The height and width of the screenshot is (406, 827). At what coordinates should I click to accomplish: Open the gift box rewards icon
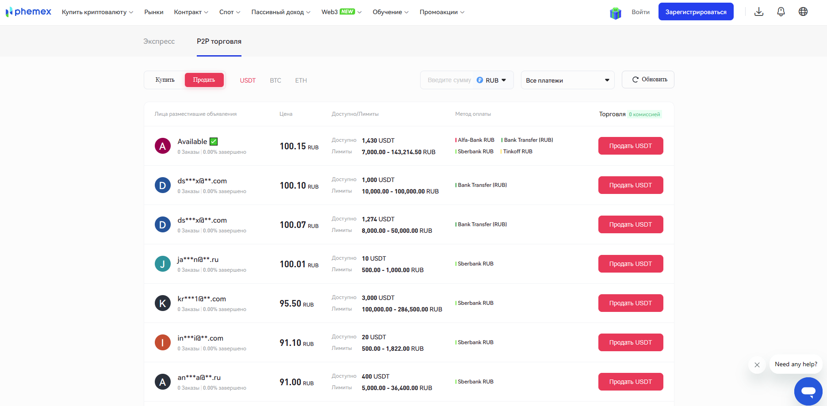(616, 13)
